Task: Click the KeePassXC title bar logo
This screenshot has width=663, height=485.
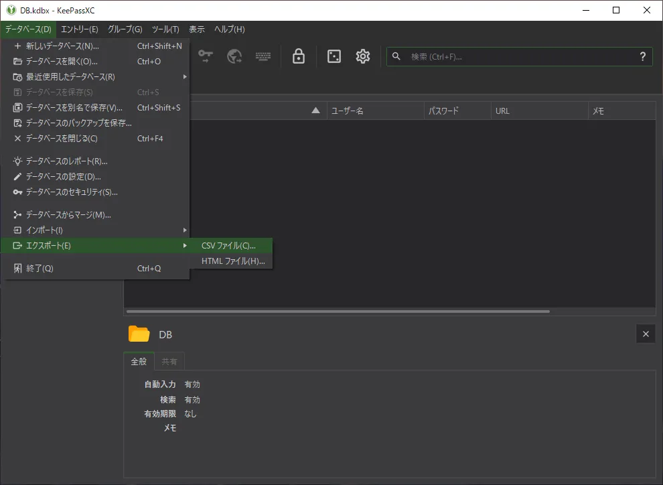Action: click(11, 10)
